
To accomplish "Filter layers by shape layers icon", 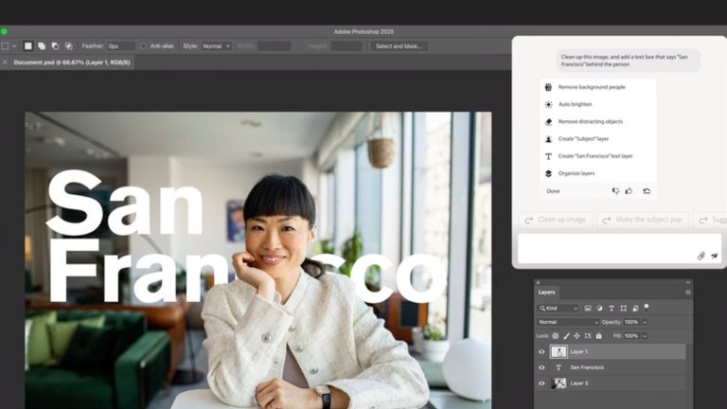I will [623, 309].
